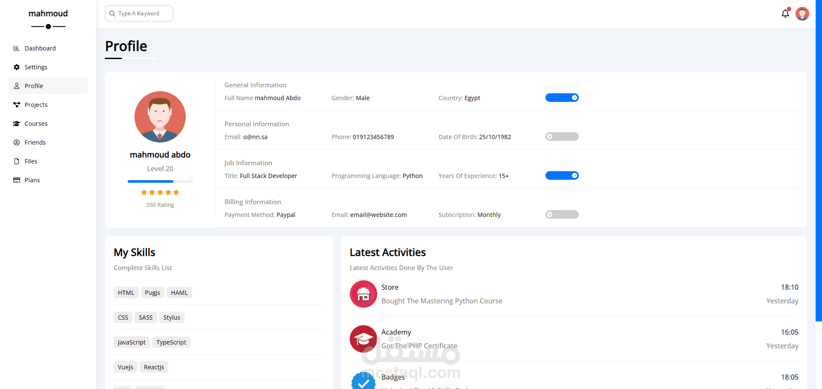Click the Latest Activities heading
Screen dimensions: 822x389
(388, 252)
